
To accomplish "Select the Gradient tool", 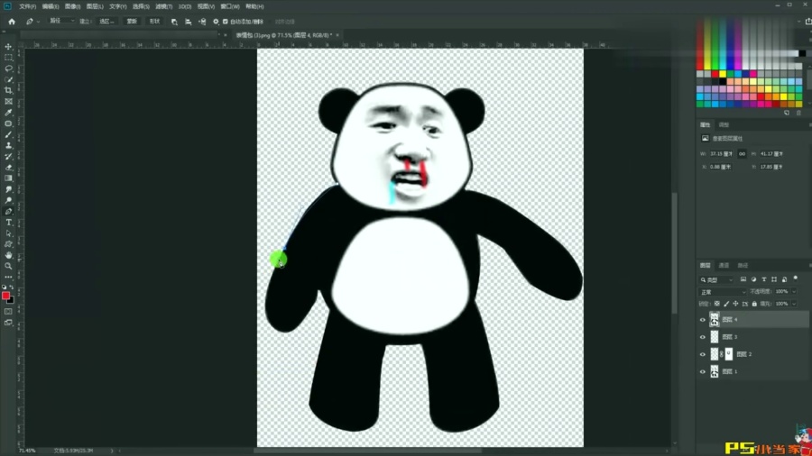I will click(x=8, y=178).
